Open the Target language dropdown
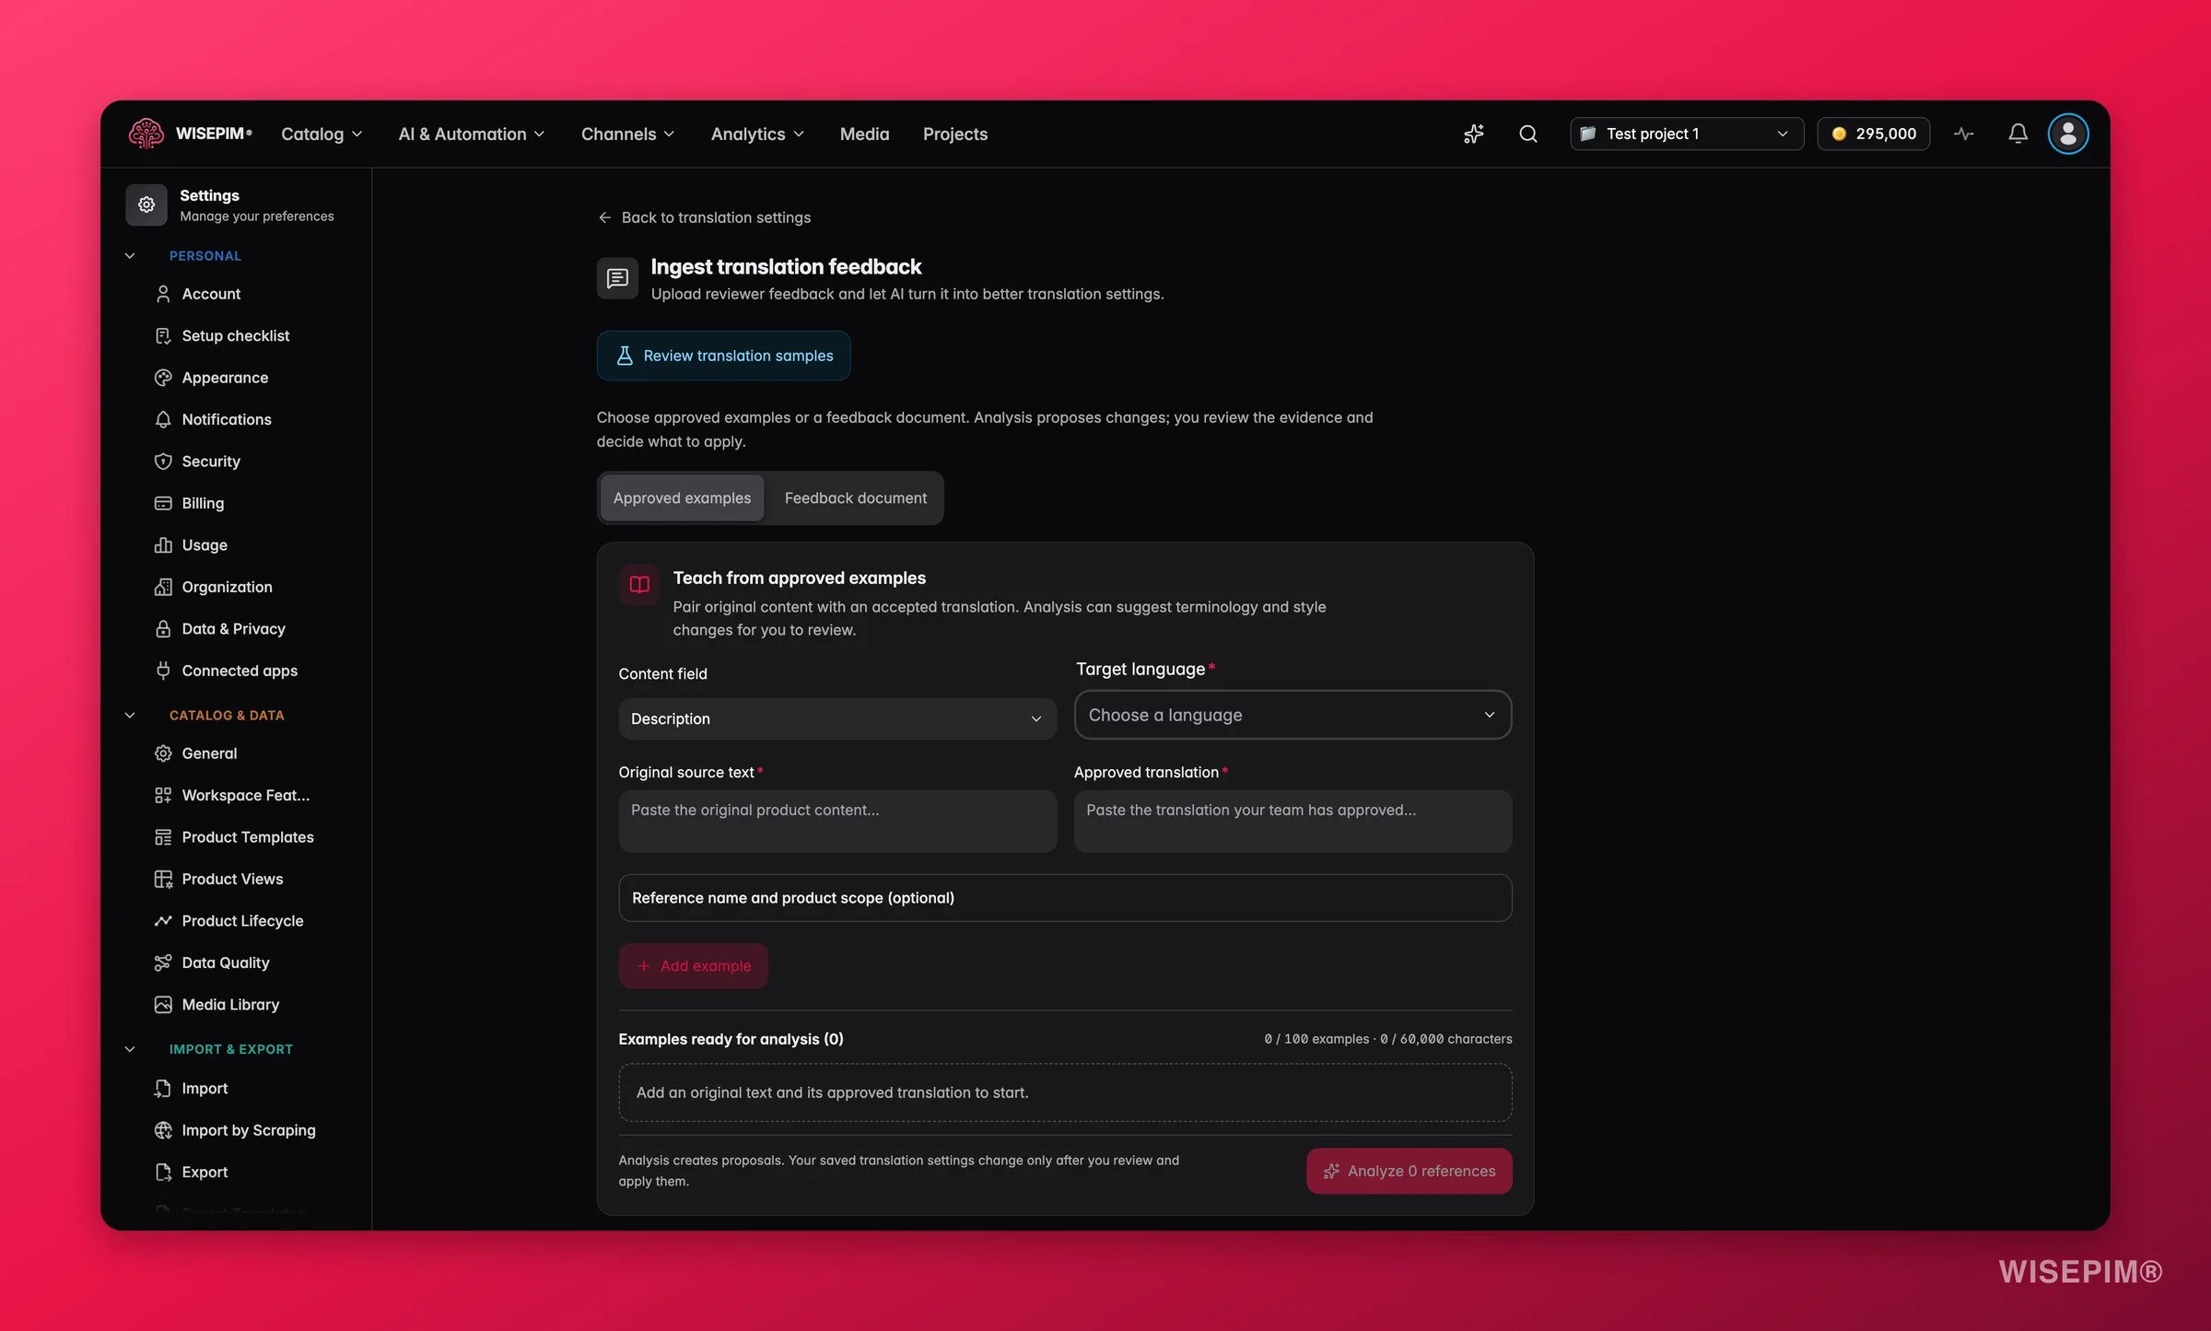Image resolution: width=2211 pixels, height=1331 pixels. (x=1293, y=715)
